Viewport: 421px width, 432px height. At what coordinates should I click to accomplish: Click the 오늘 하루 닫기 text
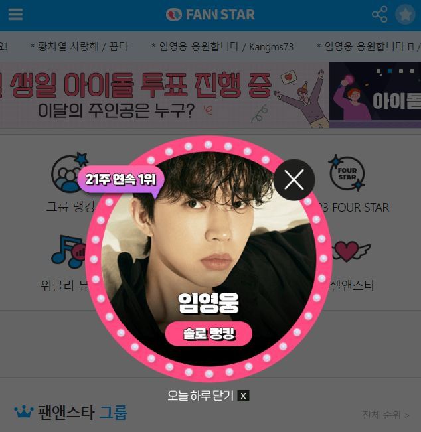tap(201, 396)
